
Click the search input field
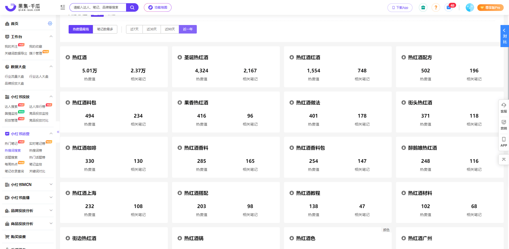tap(98, 7)
